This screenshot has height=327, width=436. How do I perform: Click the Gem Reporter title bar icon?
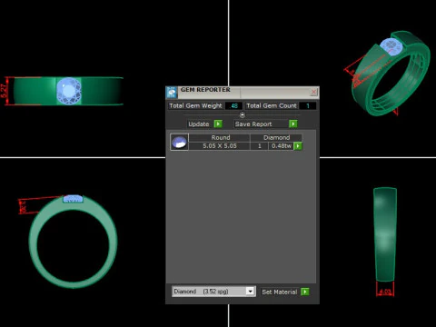tap(172, 93)
